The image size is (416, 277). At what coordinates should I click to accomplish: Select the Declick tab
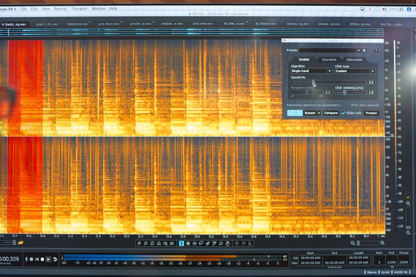tap(304, 59)
